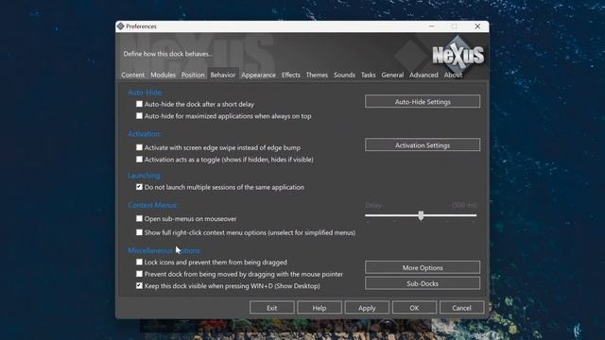Cancel the Preferences dialog

pos(461,308)
